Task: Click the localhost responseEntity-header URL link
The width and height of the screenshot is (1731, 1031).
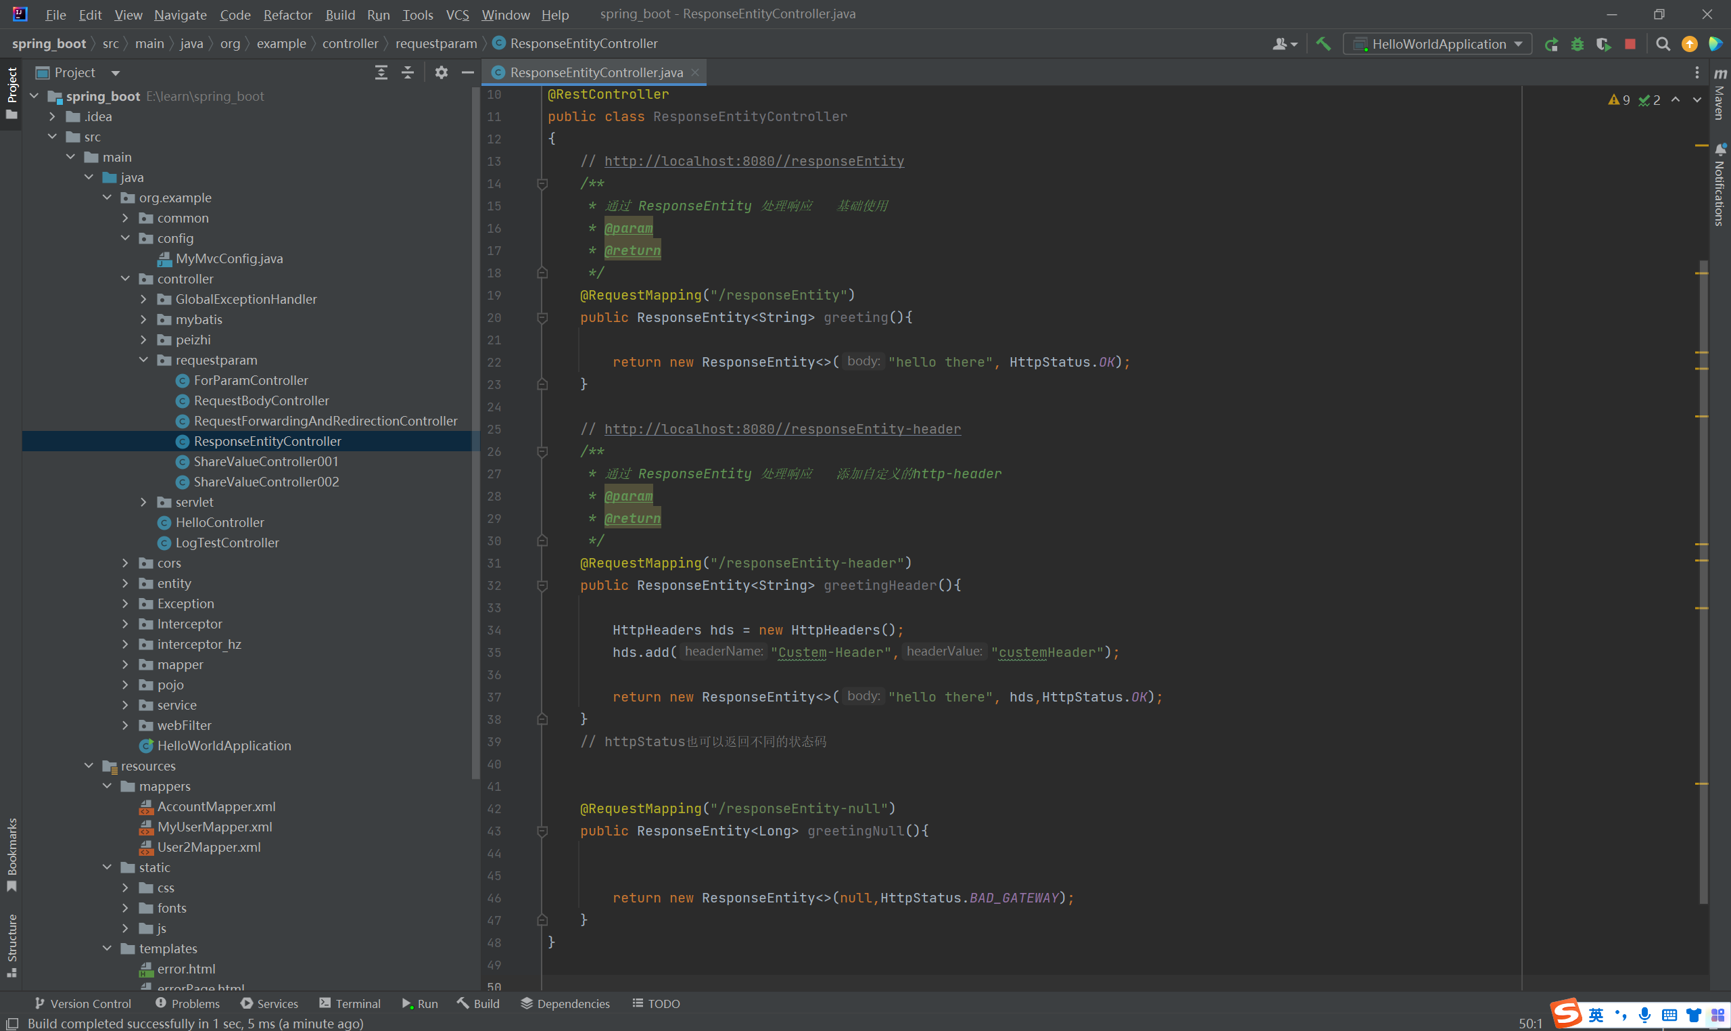Action: pos(782,429)
